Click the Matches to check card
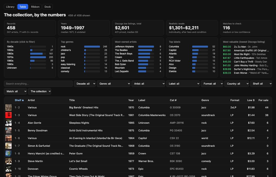Image resolution: width=276 pixels, height=177 pixels. [x=246, y=28]
